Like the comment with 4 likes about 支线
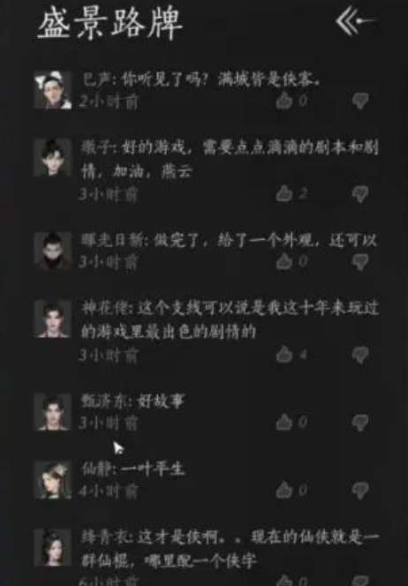The image size is (408, 586). coord(283,354)
